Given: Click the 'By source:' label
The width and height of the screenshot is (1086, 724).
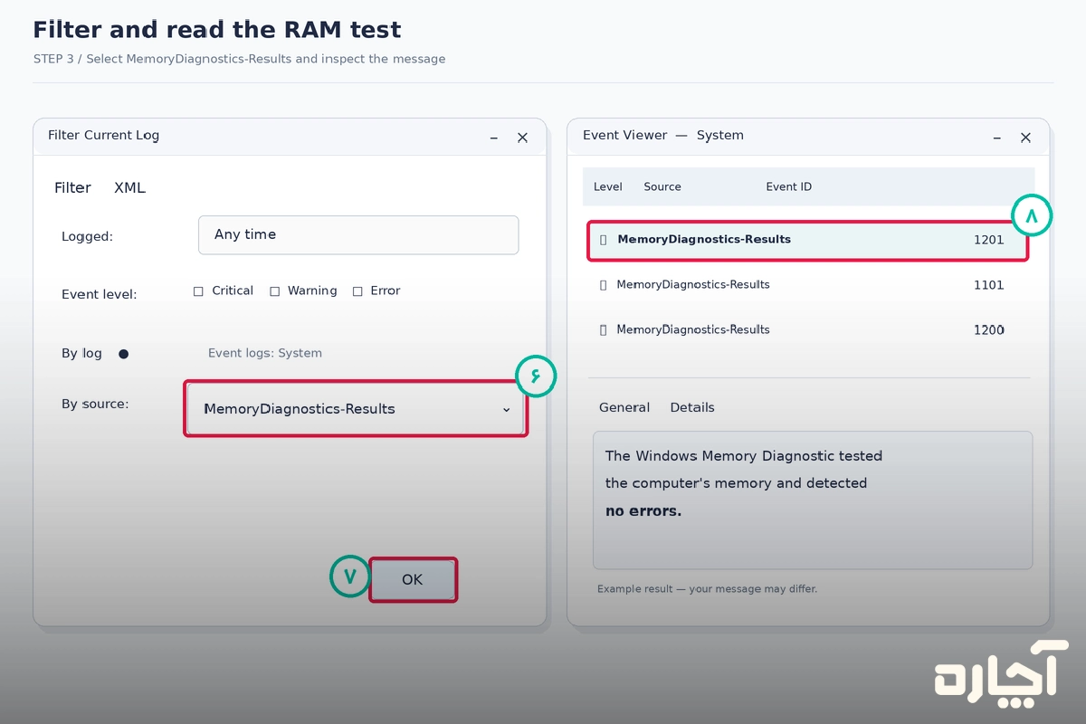Looking at the screenshot, I should (95, 404).
